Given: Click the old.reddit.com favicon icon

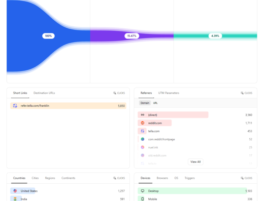Looking at the screenshot, I should (143, 155).
